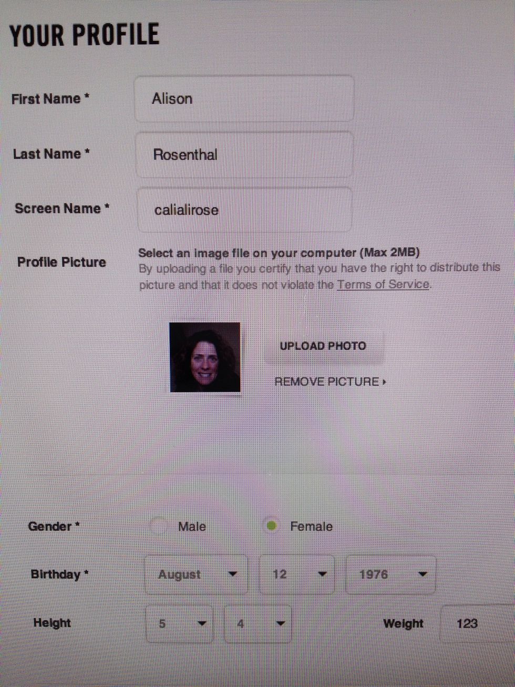Select the Female radio button
Viewport: 515px width, 687px height.
(x=271, y=526)
